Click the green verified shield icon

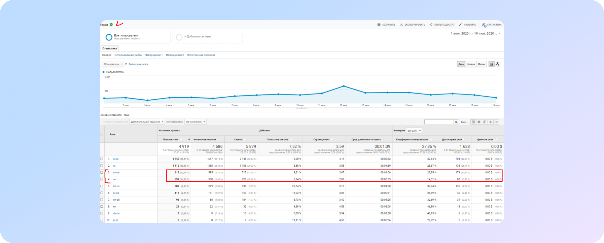pyautogui.click(x=111, y=25)
